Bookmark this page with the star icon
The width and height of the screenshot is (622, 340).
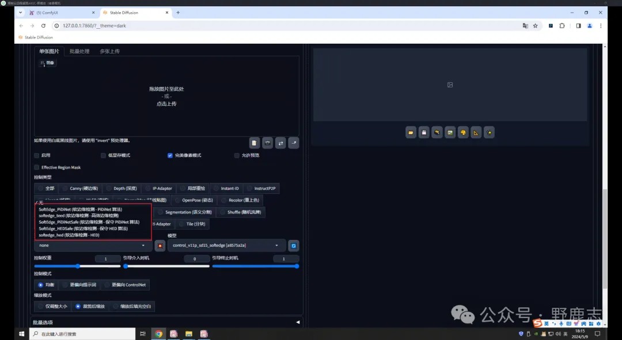535,26
